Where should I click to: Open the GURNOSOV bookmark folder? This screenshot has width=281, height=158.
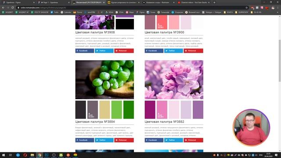coord(242,12)
